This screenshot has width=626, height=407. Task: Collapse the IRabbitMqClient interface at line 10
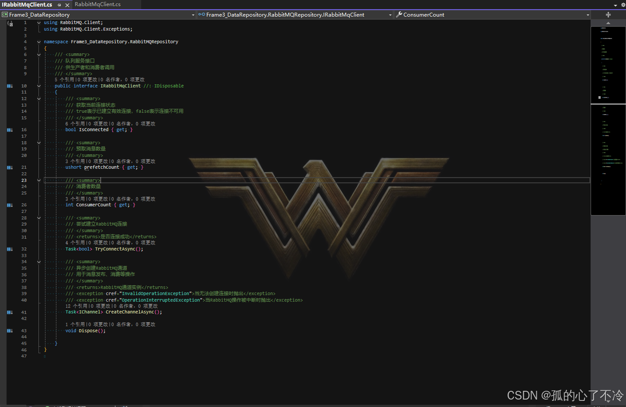39,86
